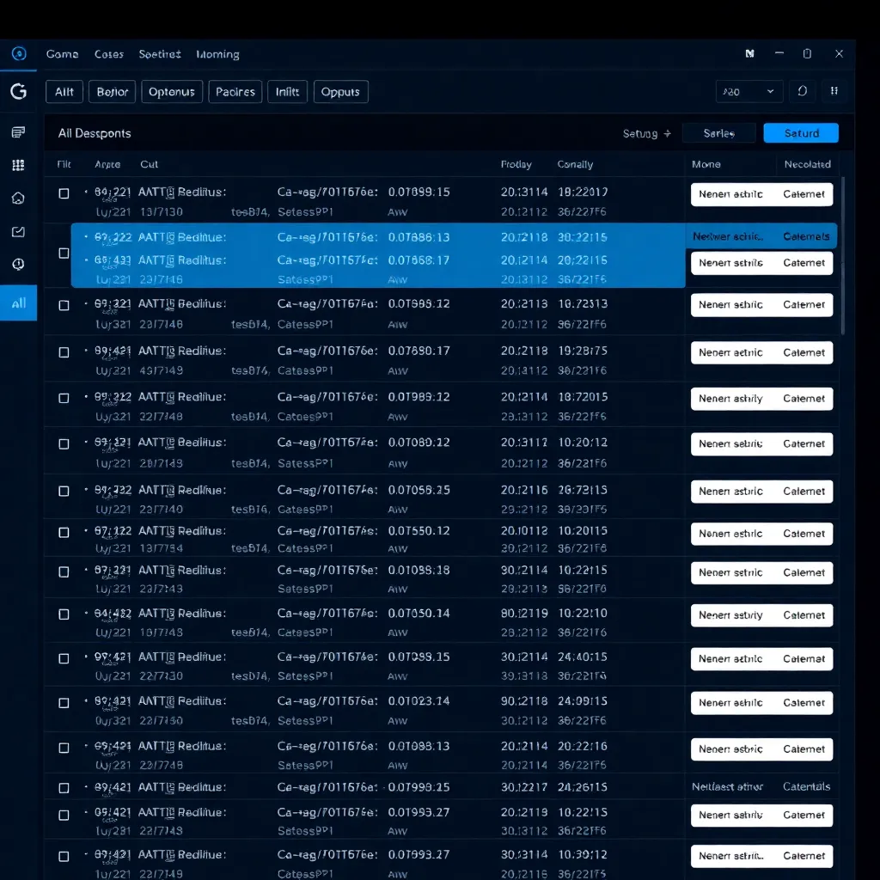
Task: Select the message list sidebar icon
Action: [x=18, y=132]
